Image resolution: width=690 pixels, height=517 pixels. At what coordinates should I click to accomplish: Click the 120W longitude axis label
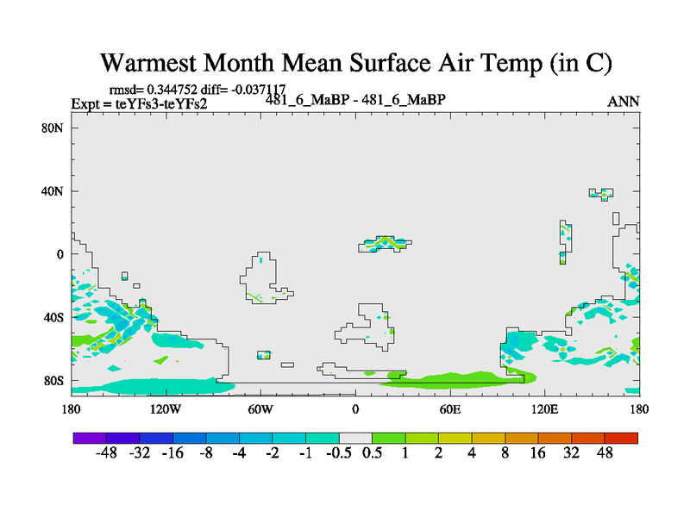tap(166, 408)
